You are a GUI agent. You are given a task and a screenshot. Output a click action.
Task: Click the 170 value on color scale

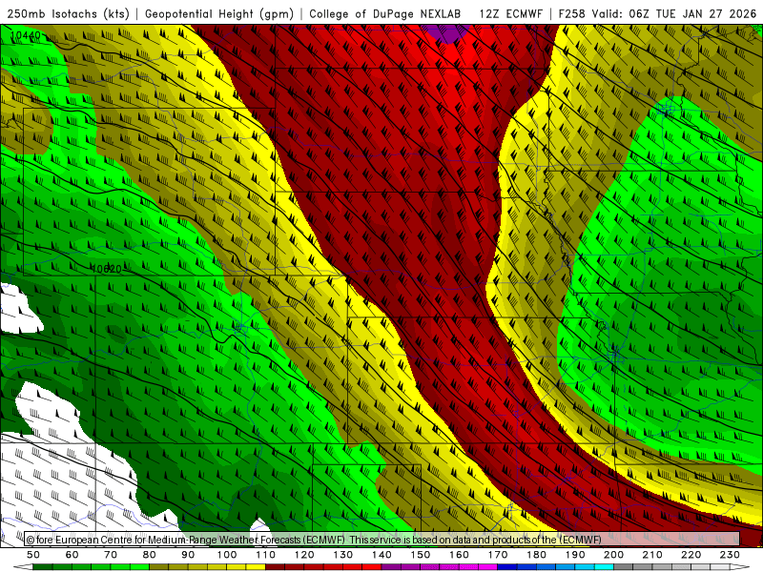point(498,555)
